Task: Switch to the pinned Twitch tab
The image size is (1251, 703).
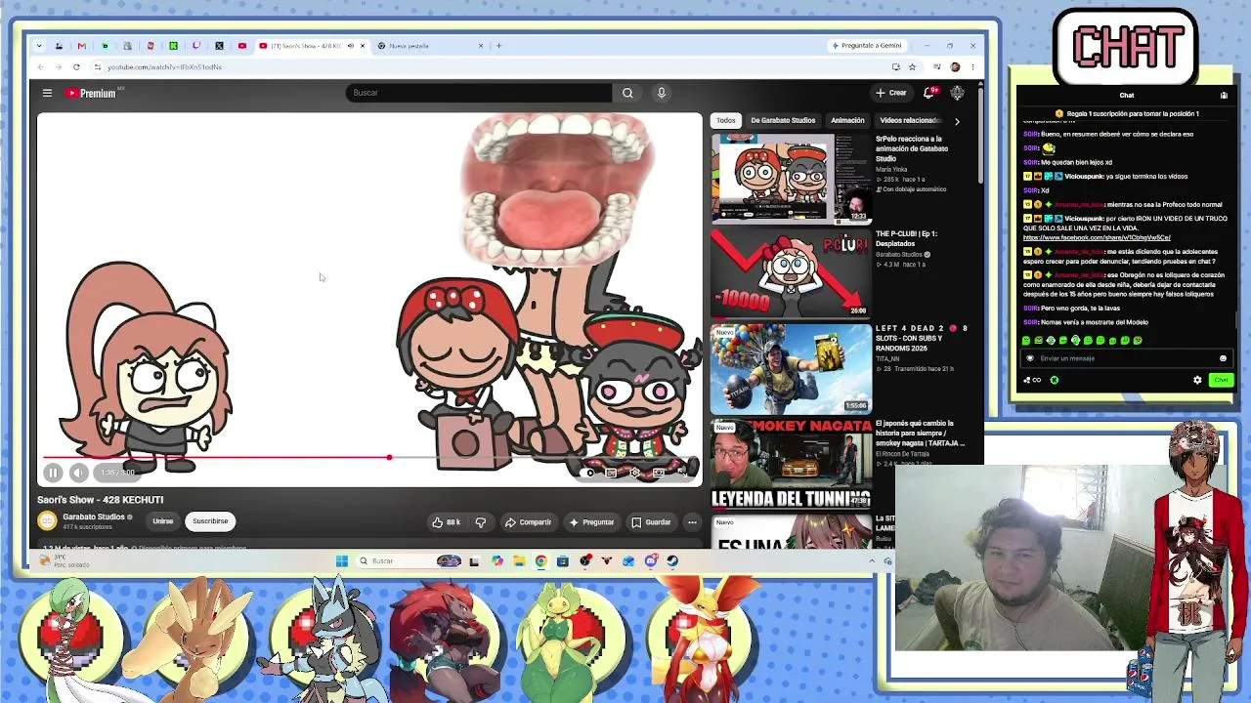Action: click(x=196, y=46)
